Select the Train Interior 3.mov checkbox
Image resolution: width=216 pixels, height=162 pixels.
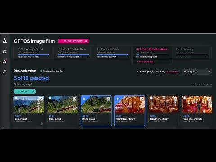(184, 99)
